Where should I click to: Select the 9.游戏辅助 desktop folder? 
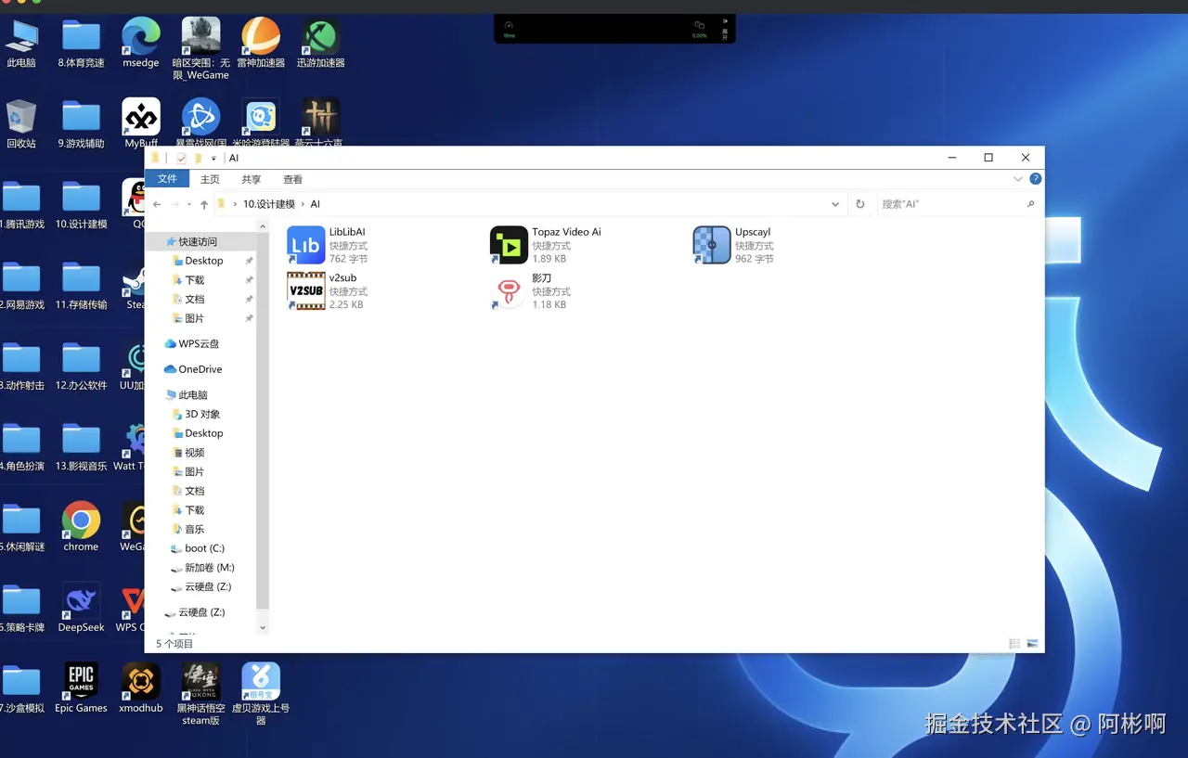click(81, 123)
